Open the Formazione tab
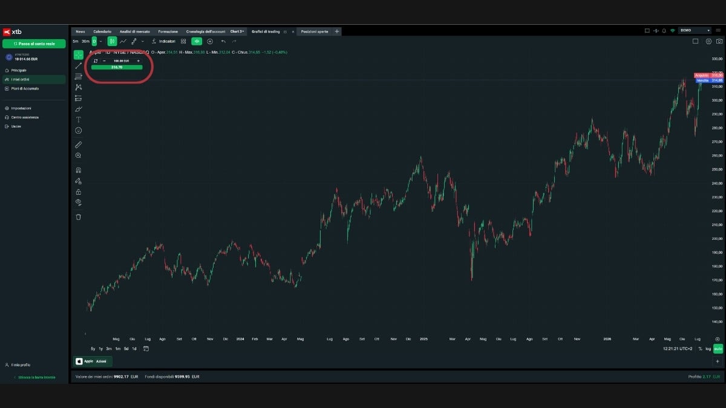This screenshot has height=408, width=726. 168,31
